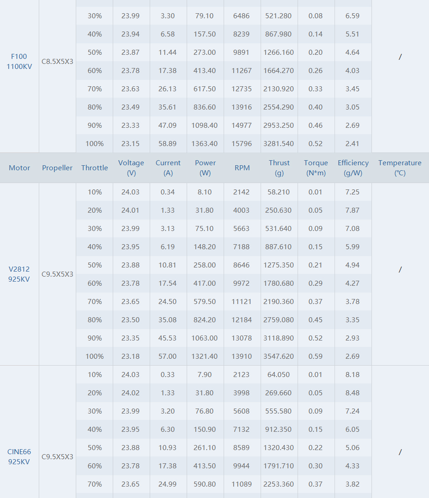Click the Thrust (g) column header

point(279,168)
